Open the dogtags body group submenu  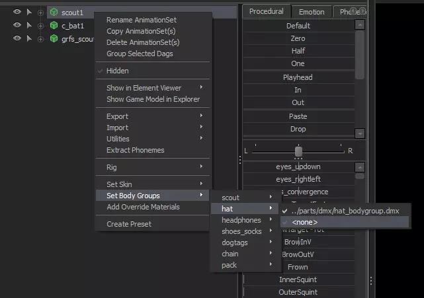(246, 242)
